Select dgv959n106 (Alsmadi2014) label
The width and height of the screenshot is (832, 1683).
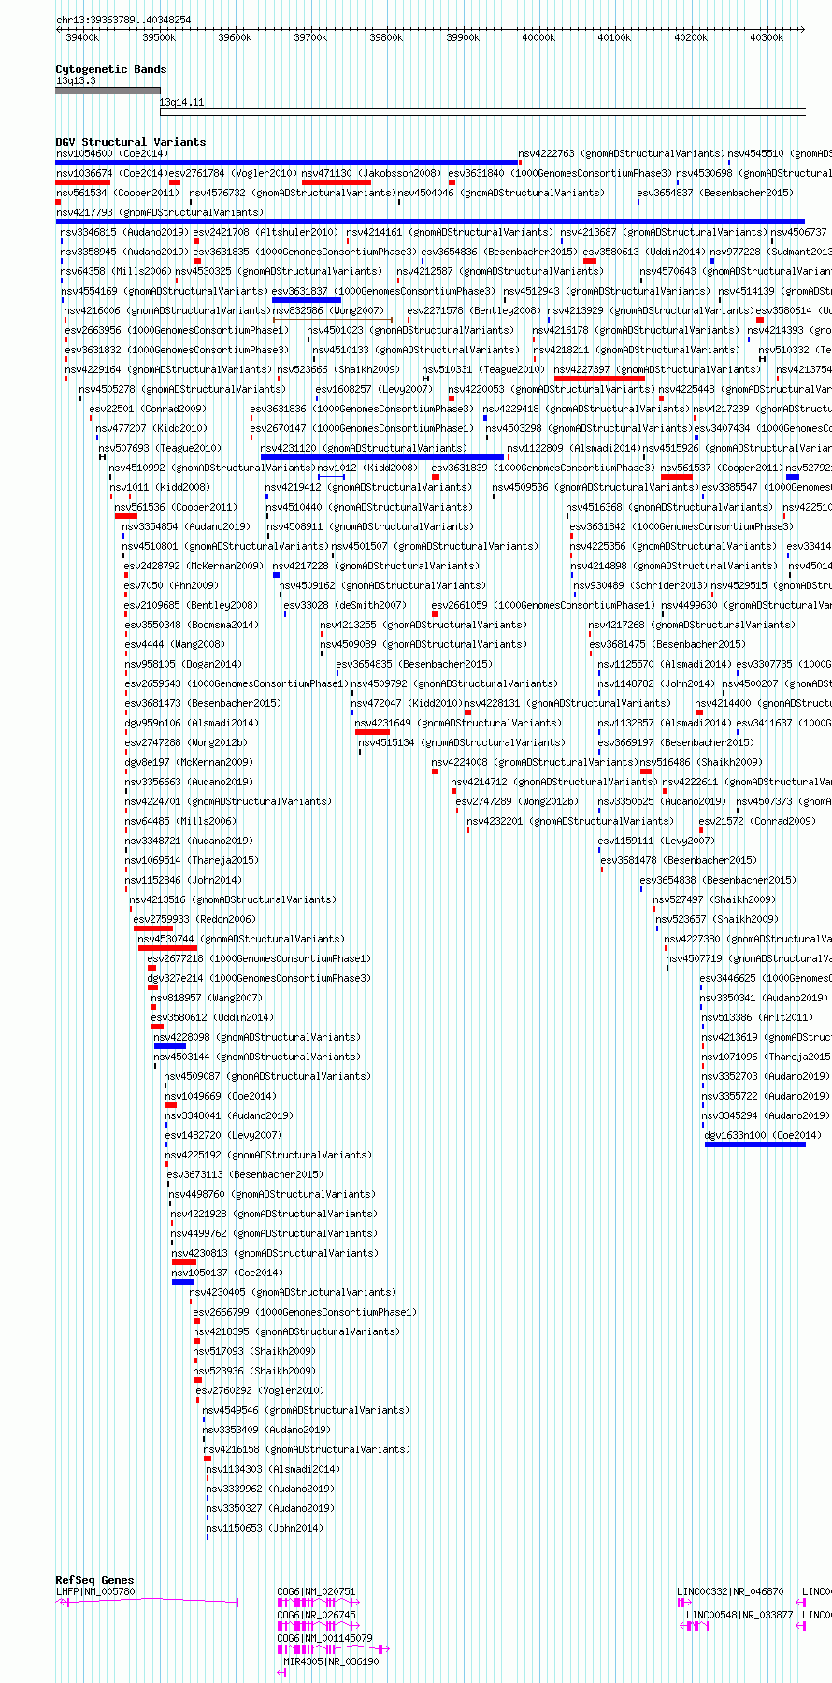193,723
